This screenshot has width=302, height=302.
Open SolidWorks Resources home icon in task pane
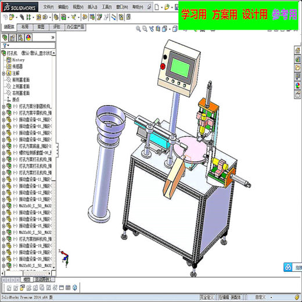pos(297,51)
